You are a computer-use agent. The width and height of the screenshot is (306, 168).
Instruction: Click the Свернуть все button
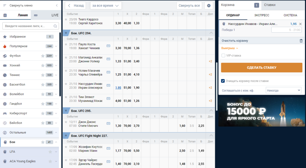[189, 6]
